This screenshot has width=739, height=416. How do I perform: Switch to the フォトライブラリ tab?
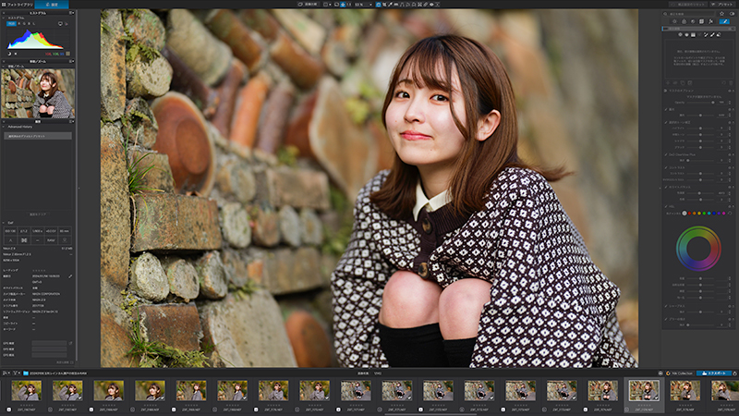[x=17, y=5]
